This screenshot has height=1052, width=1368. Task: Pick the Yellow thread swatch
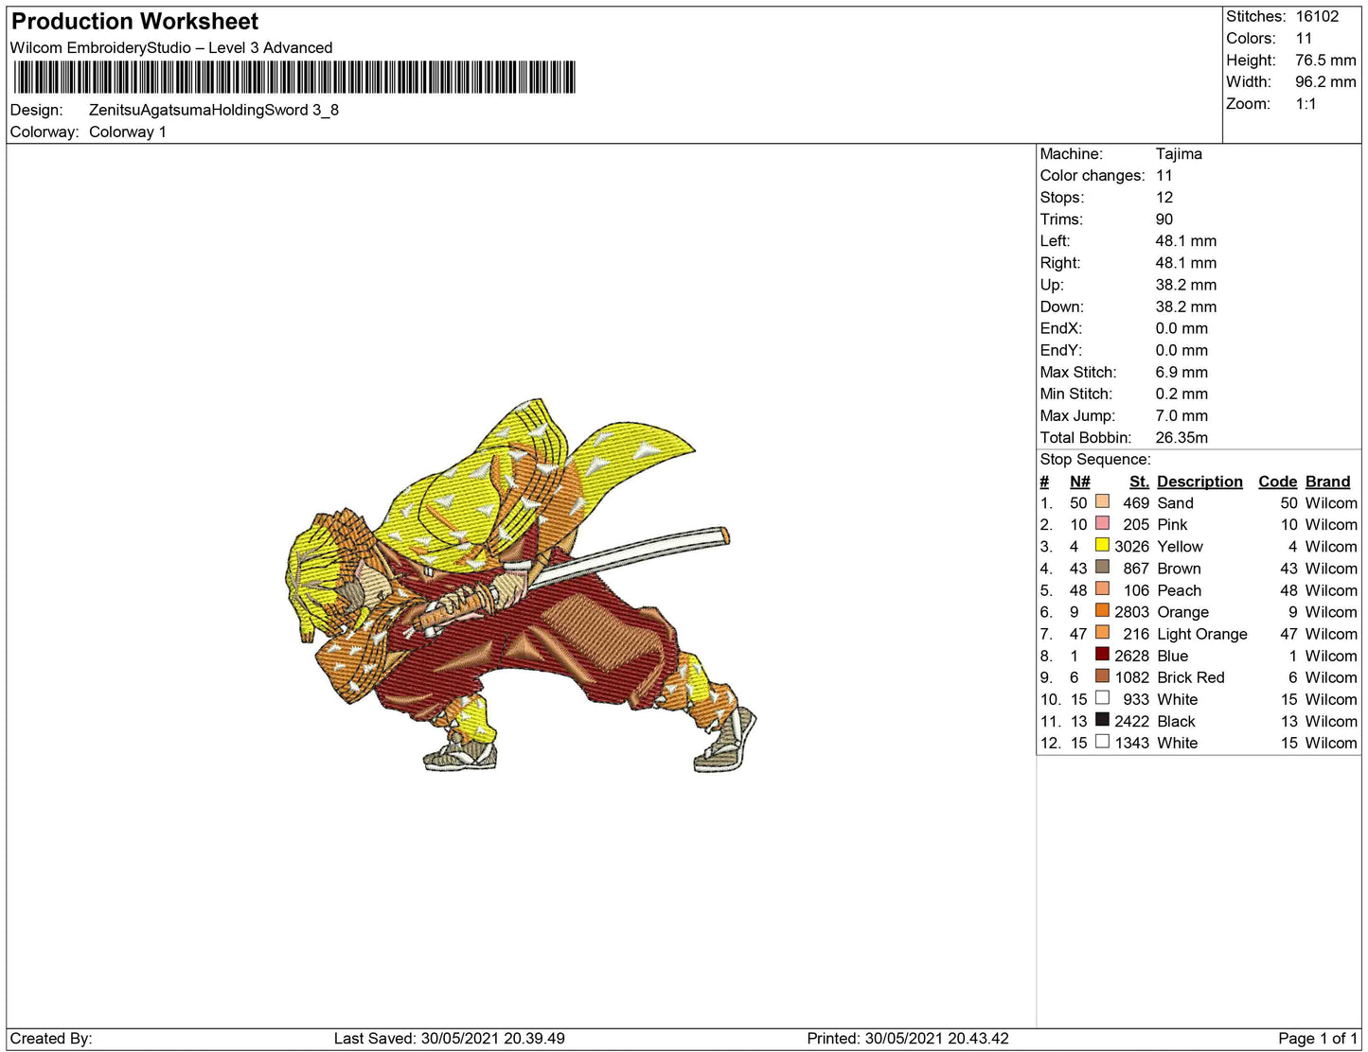click(1102, 545)
